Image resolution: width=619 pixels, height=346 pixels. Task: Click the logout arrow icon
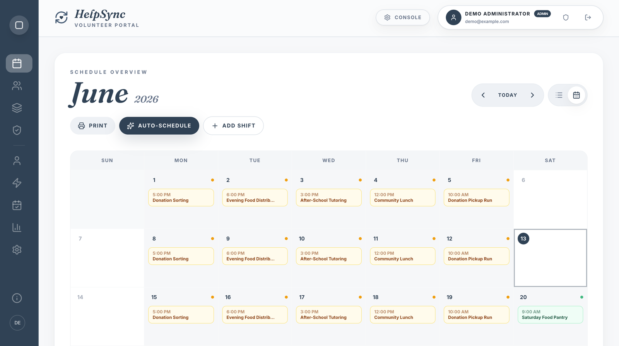[x=588, y=17]
